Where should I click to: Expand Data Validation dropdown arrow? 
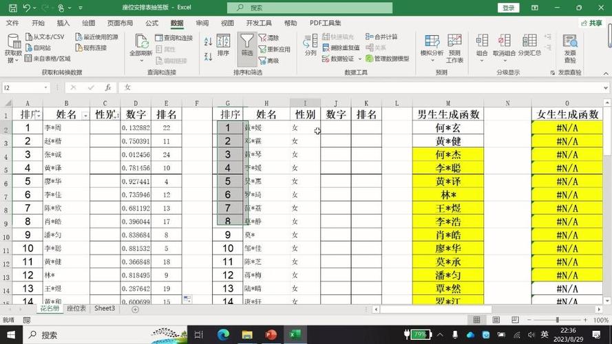(x=359, y=59)
